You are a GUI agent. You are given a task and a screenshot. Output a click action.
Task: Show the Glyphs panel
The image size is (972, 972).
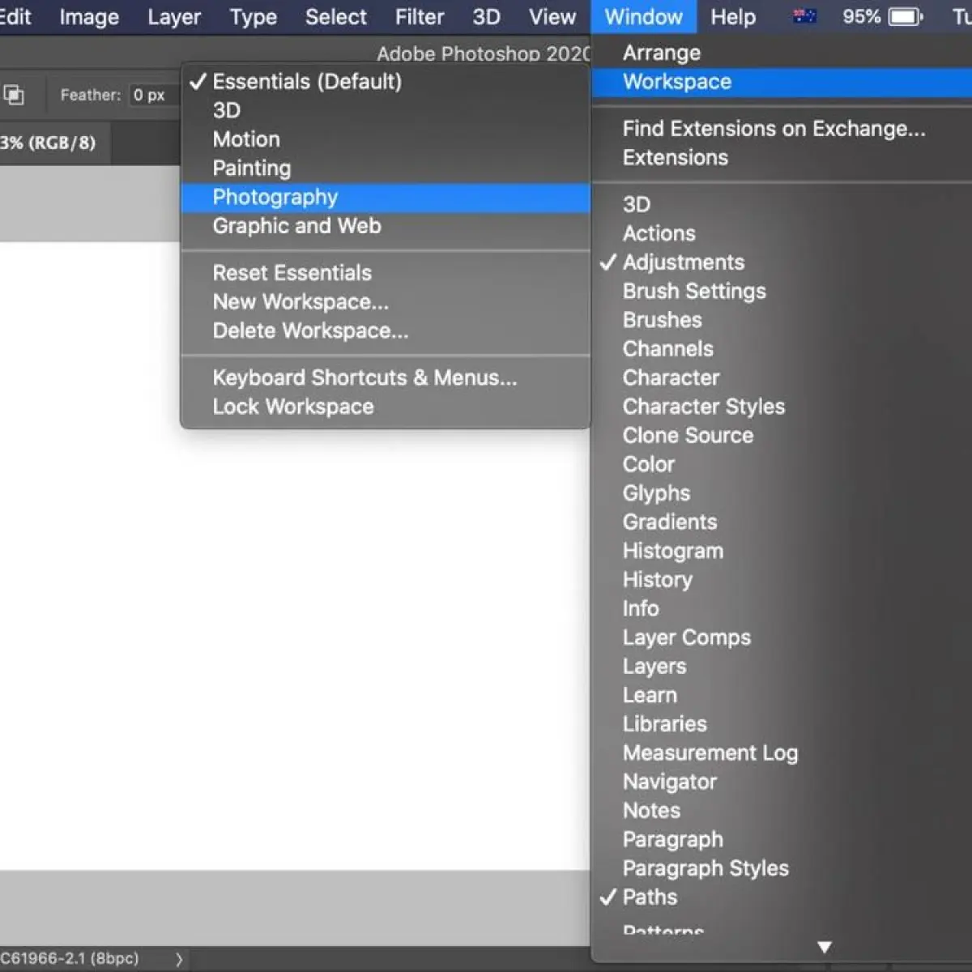pyautogui.click(x=782, y=493)
